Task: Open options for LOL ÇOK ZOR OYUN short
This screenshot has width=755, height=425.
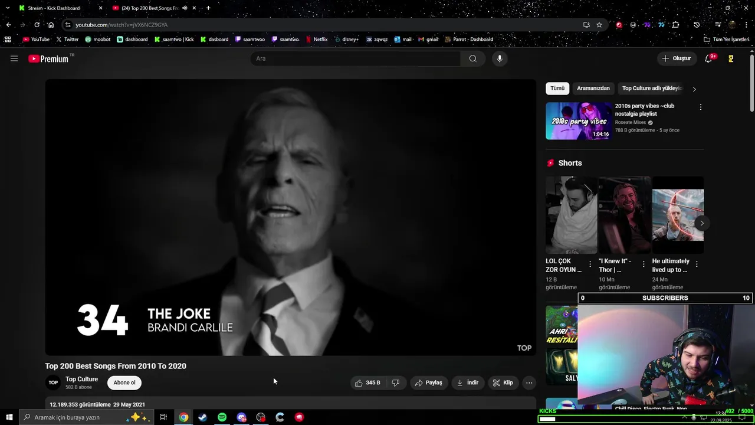Action: [590, 264]
